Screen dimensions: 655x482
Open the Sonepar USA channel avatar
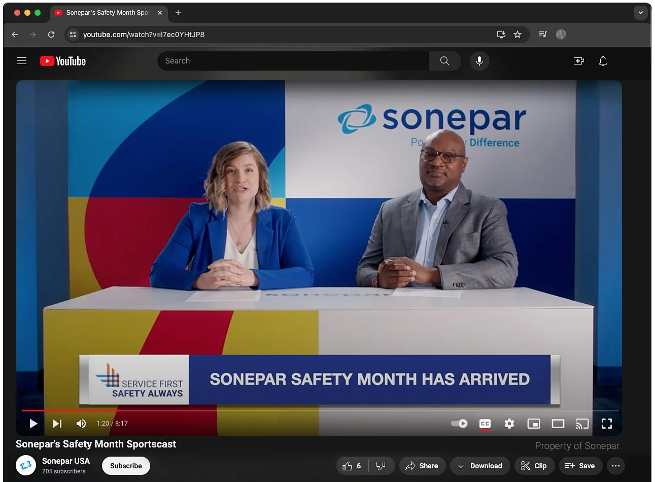pos(26,465)
